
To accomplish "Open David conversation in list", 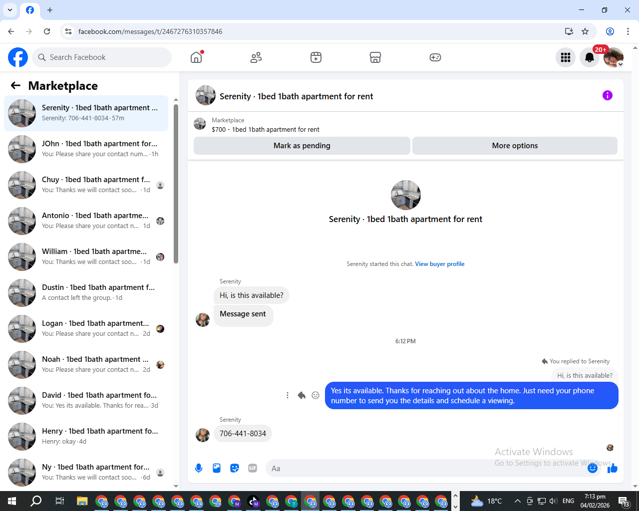I will click(x=86, y=401).
